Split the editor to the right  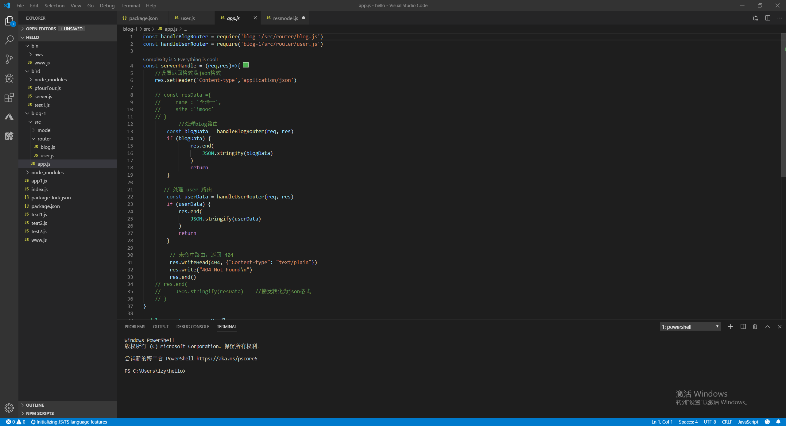click(x=768, y=18)
